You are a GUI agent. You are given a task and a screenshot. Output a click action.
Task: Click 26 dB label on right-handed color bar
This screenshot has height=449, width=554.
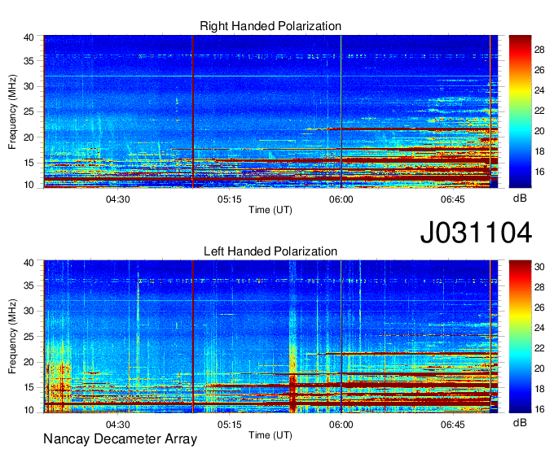(539, 70)
